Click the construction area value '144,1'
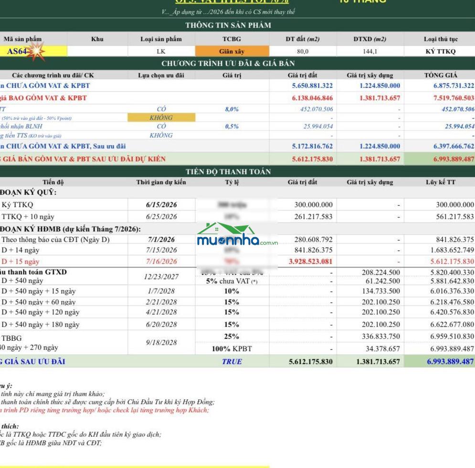This screenshot has height=468, width=475. click(x=370, y=52)
